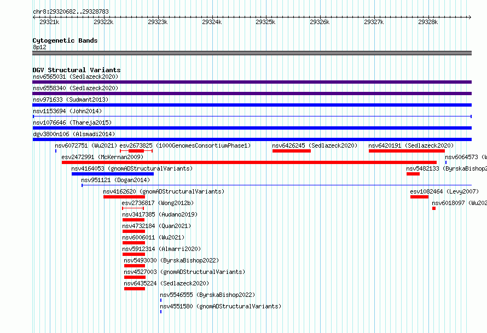
Task: Click the nsv6426245 (Sedlazeck2020) red bar
Action: click(292, 151)
